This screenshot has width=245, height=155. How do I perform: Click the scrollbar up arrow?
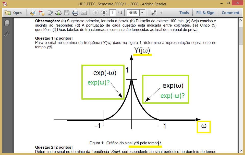(x=241, y=20)
